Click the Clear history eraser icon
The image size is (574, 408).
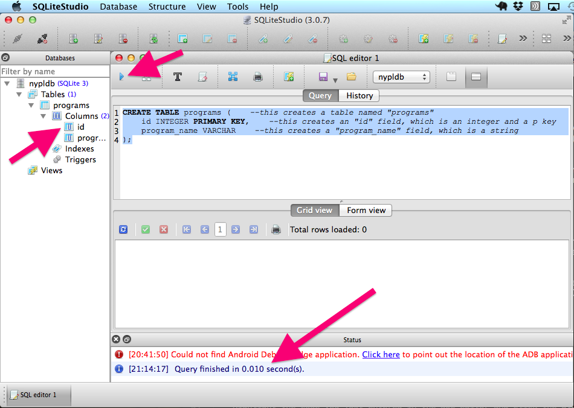[203, 77]
